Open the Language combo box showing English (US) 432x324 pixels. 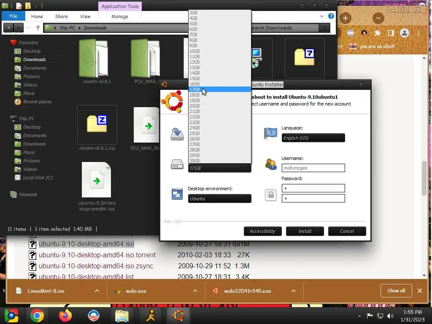click(x=313, y=138)
